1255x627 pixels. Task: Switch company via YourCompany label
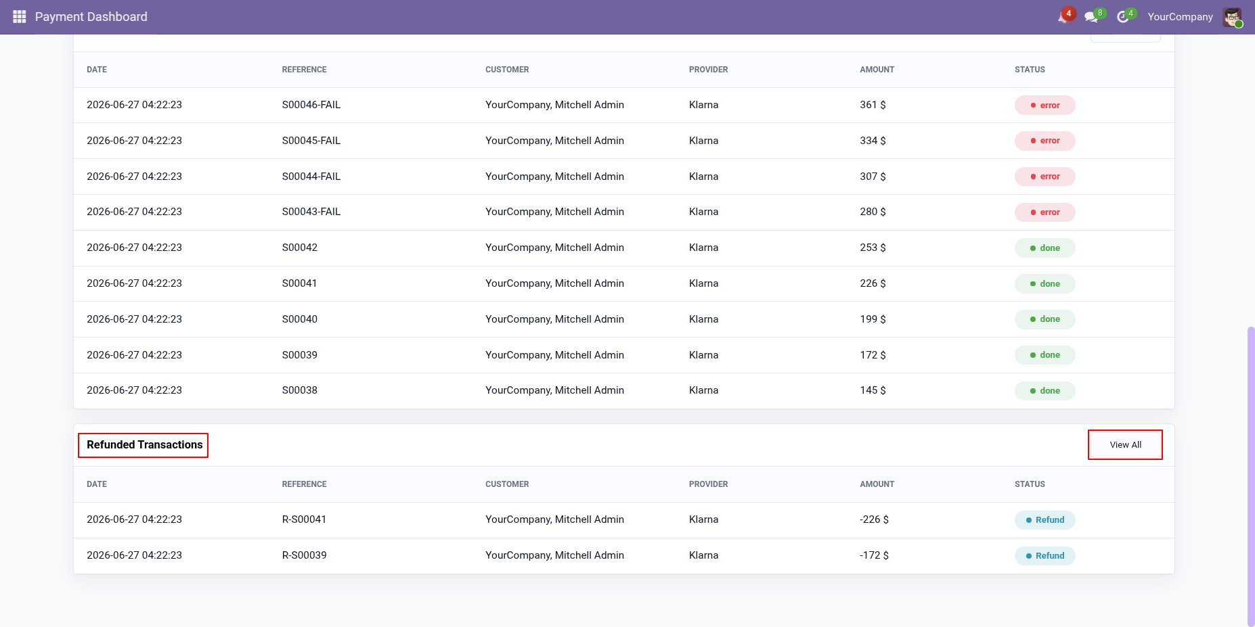click(1180, 17)
